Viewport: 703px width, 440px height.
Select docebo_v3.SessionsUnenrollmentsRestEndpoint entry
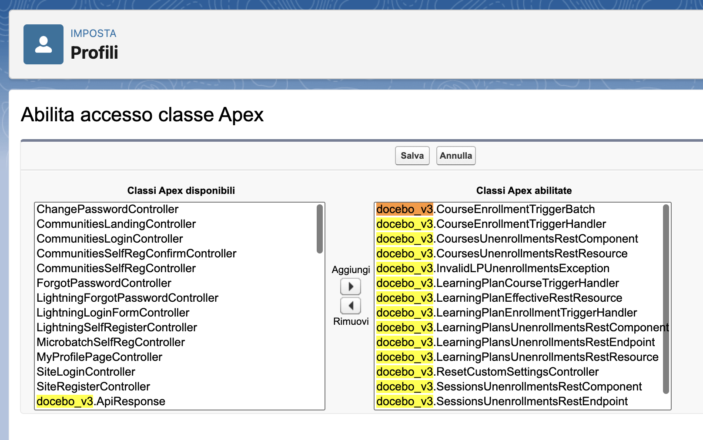pos(502,401)
